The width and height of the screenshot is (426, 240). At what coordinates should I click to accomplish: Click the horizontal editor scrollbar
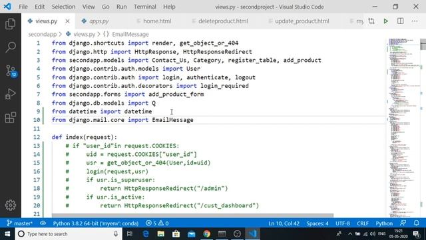192,215
